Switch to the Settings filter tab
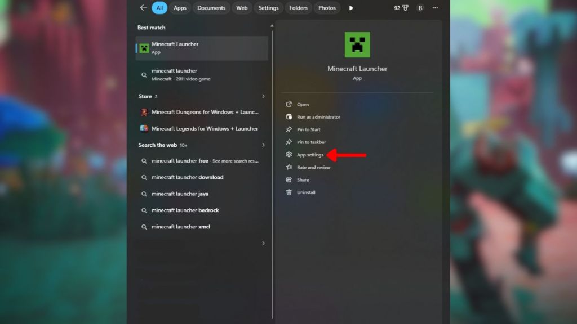The width and height of the screenshot is (577, 324). 268,8
